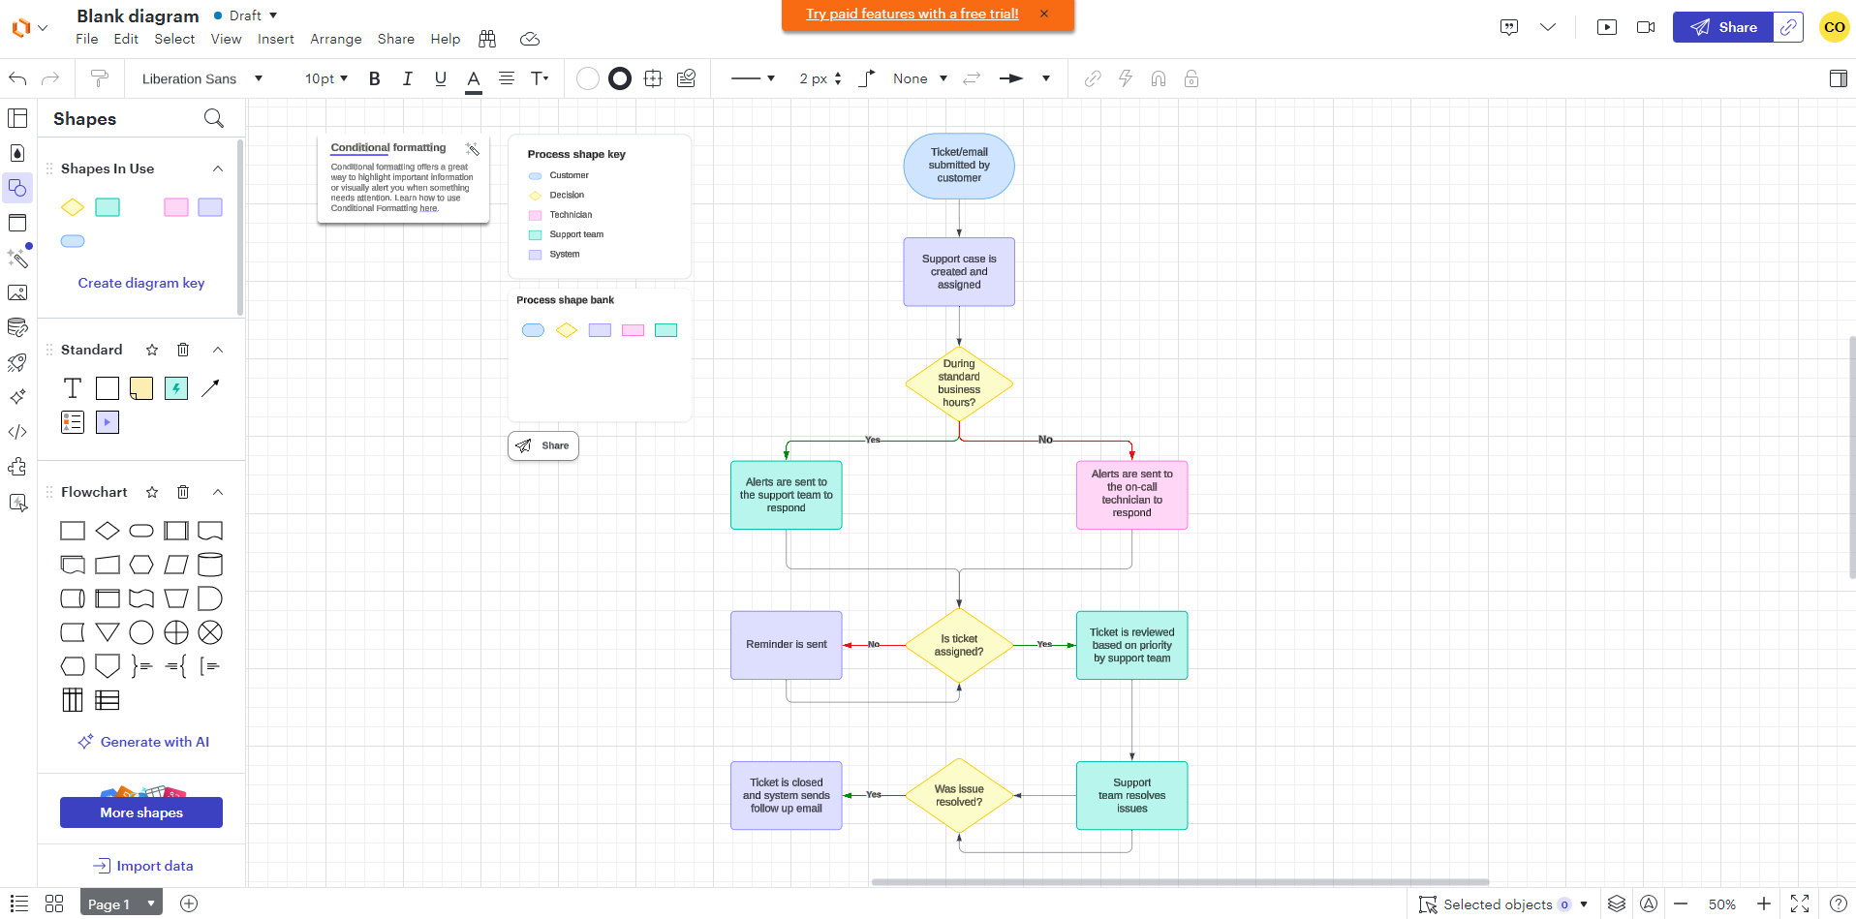Screen dimensions: 1856x919
Task: Open the font family dropdown
Action: (201, 78)
